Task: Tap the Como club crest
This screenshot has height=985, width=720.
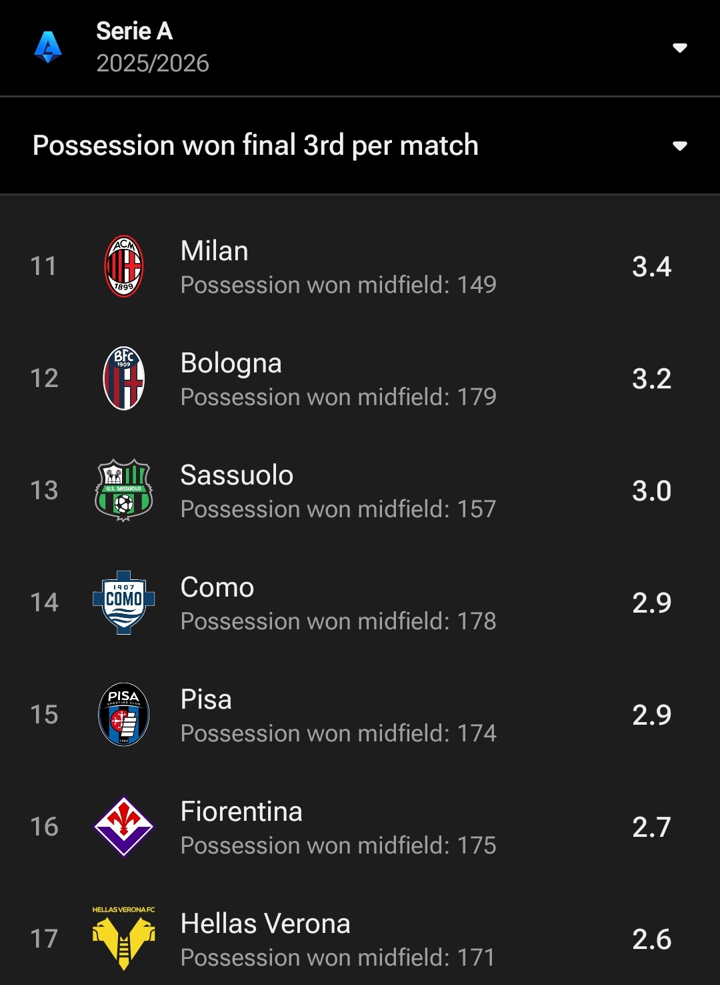Action: point(124,603)
